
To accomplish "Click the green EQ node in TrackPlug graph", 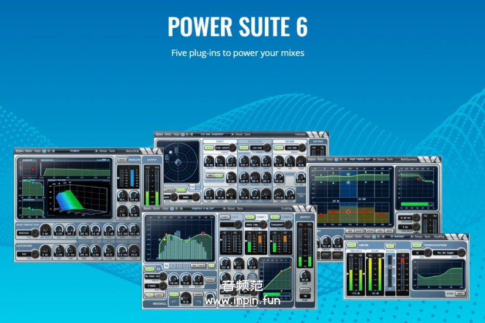I will pos(187,242).
